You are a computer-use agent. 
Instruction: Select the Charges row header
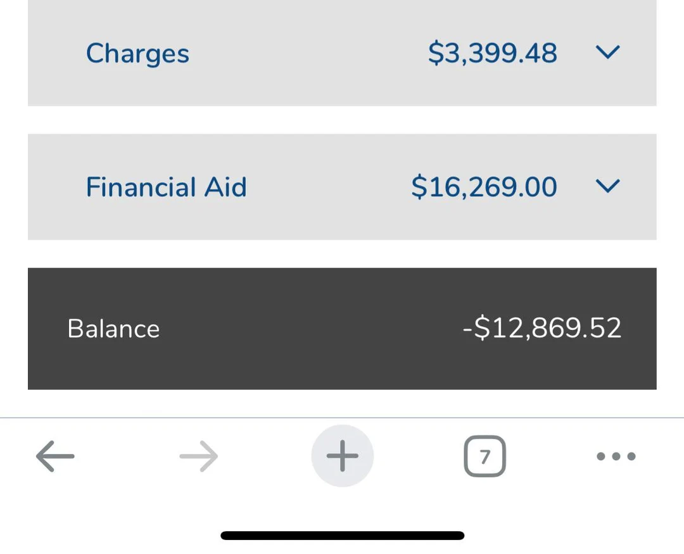click(137, 53)
